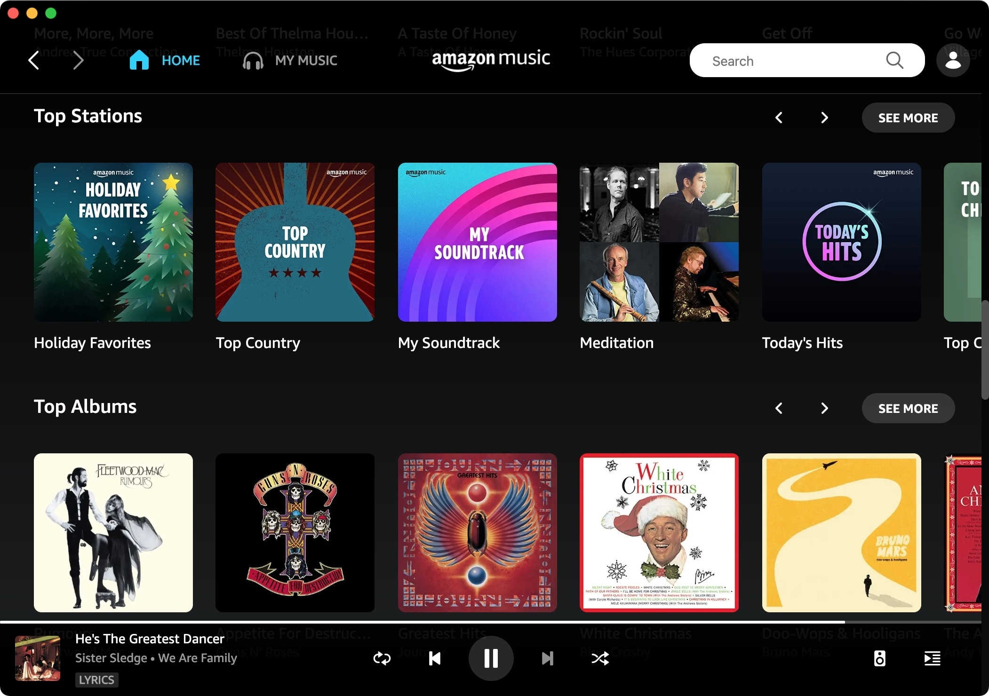Click the Meditation title text
The image size is (989, 696).
pos(617,343)
